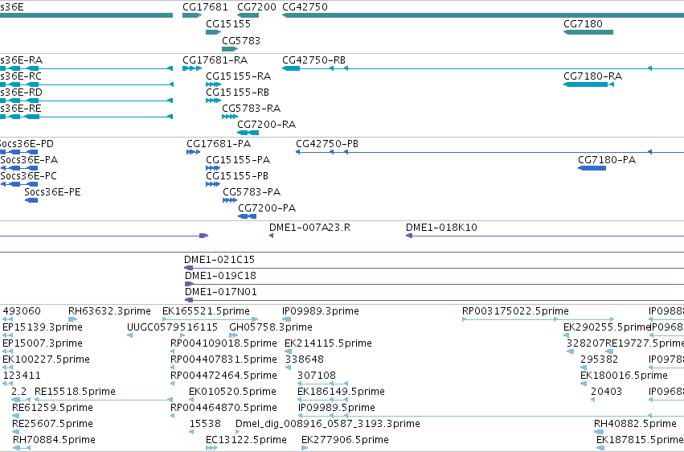This screenshot has width=684, height=452.
Task: Select feature 20403
Action: [606, 392]
